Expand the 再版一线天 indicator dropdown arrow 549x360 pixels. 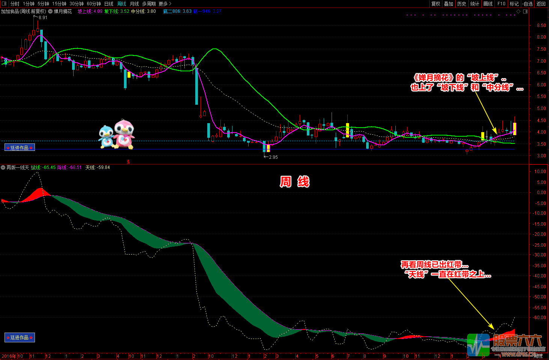tap(3, 167)
